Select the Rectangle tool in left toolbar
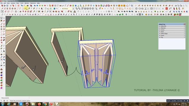Image resolution: width=189 pixels, height=106 pixels. [x=1, y=26]
